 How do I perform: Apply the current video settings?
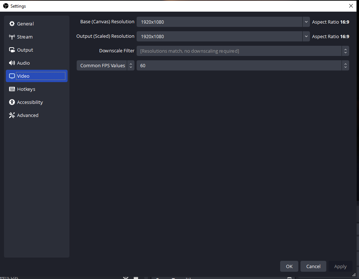coord(340,266)
